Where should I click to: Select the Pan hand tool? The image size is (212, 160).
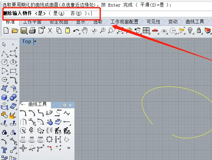pos(85,30)
